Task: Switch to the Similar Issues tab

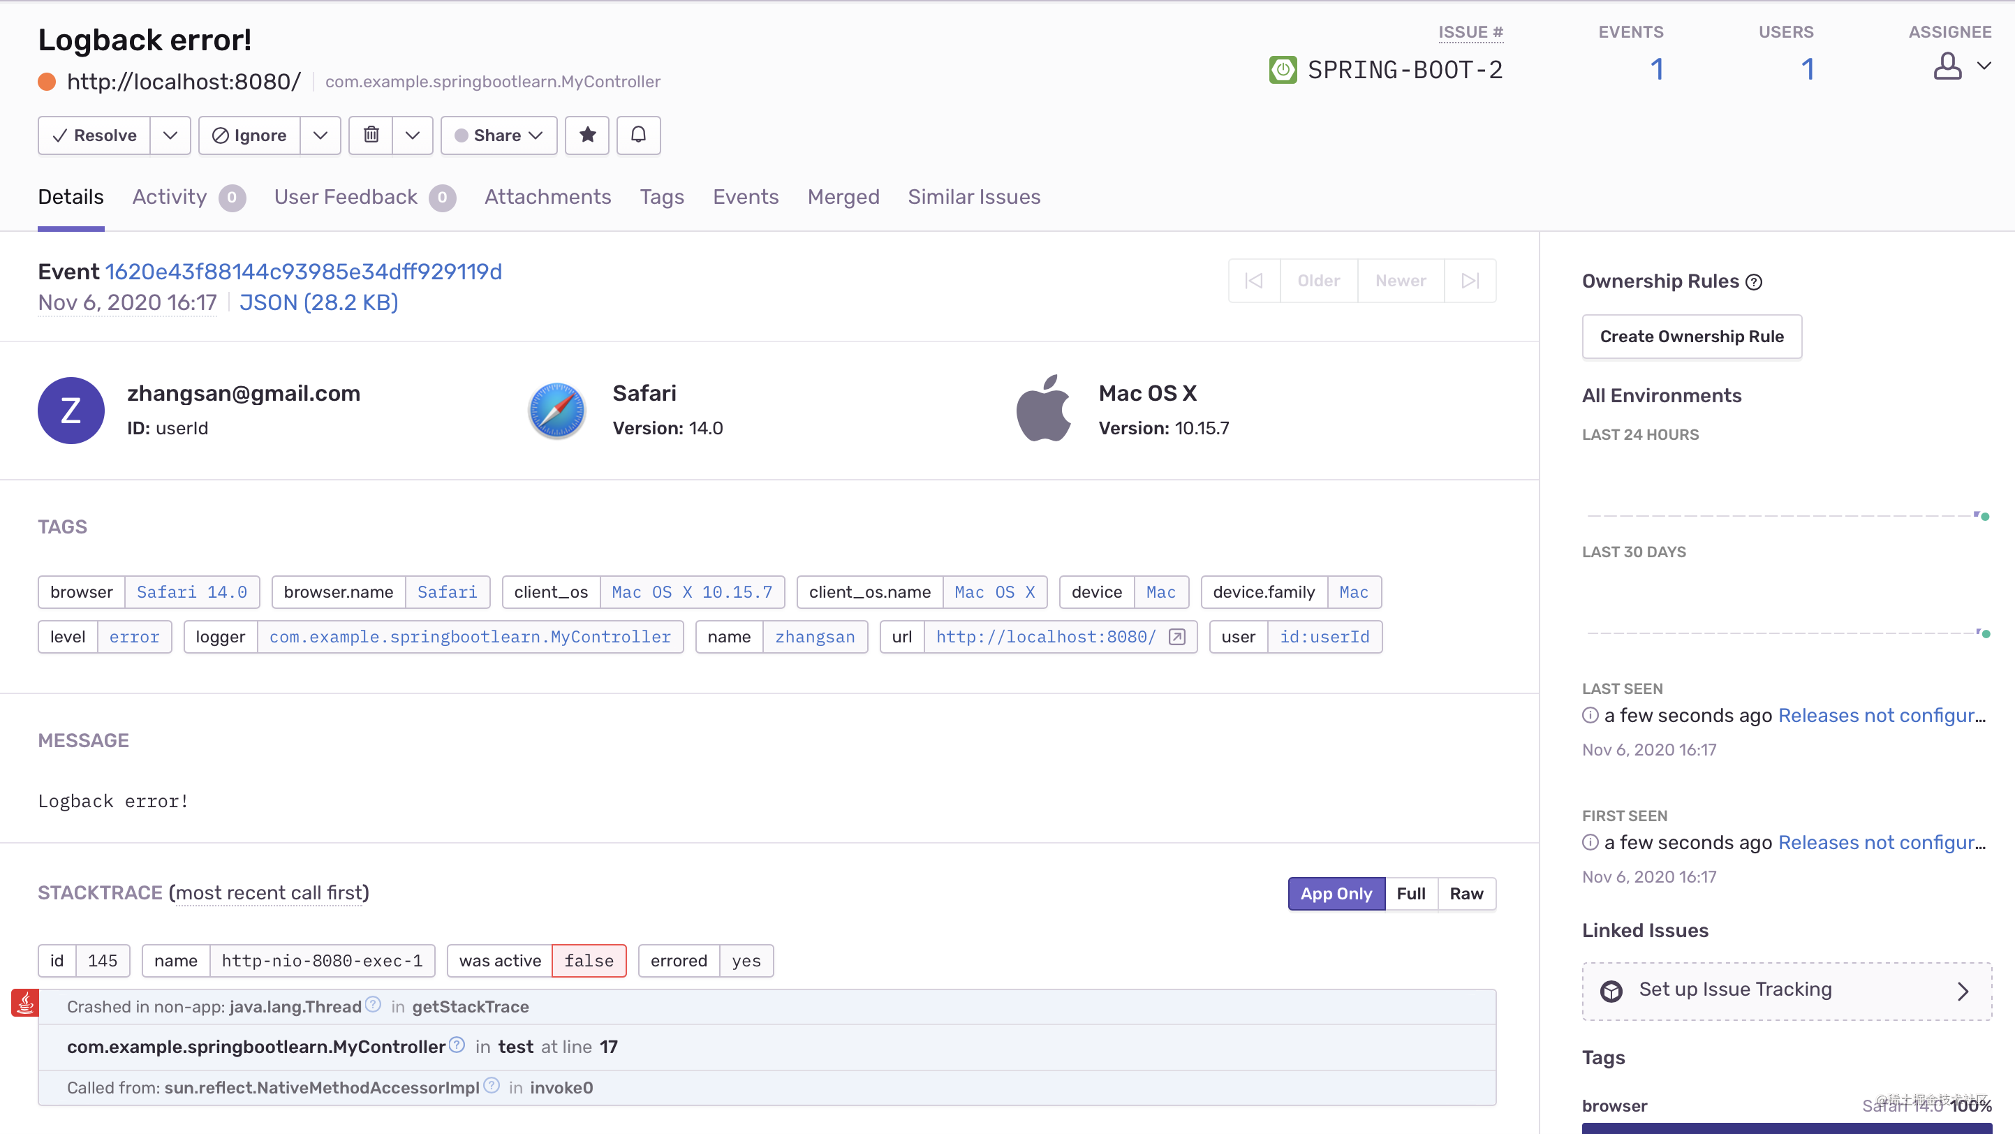Action: click(x=974, y=196)
